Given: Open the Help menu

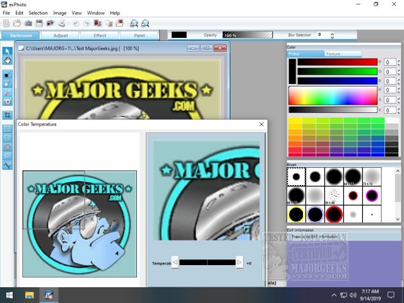Looking at the screenshot, I should point(115,13).
